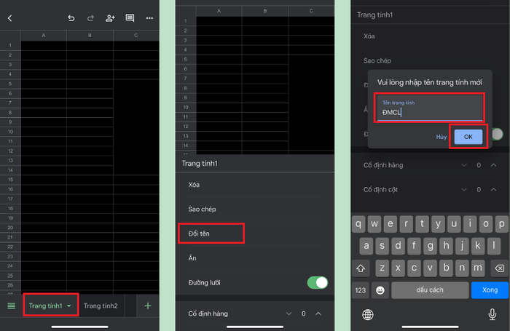This screenshot has width=510, height=331.
Task: Select row 10 header in left screen
Action: (x=10, y=132)
